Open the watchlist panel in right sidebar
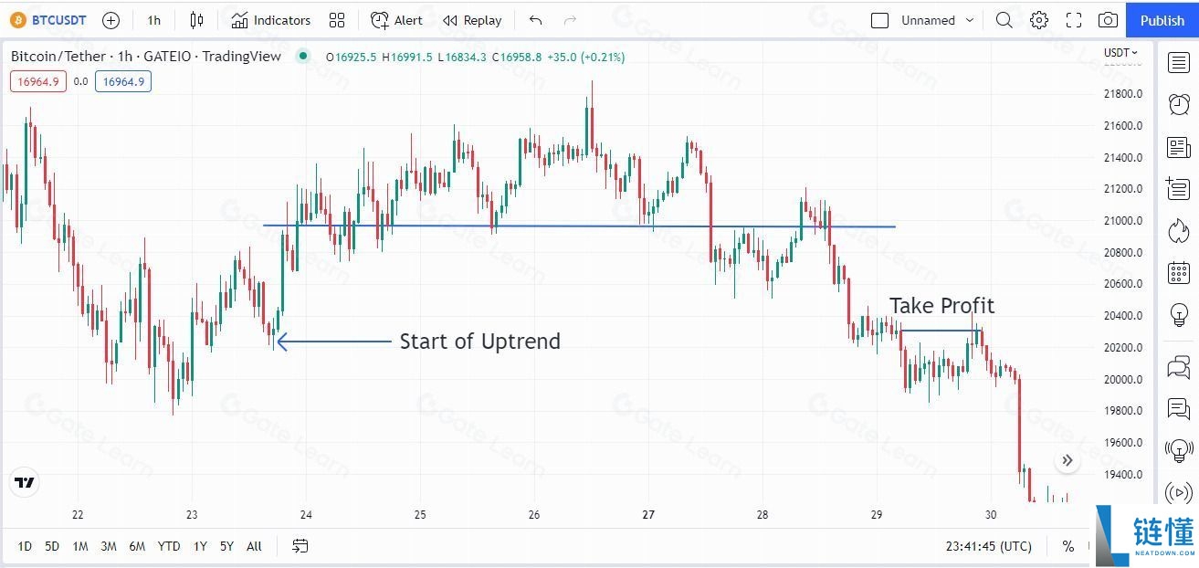The width and height of the screenshot is (1199, 568). (x=1178, y=62)
